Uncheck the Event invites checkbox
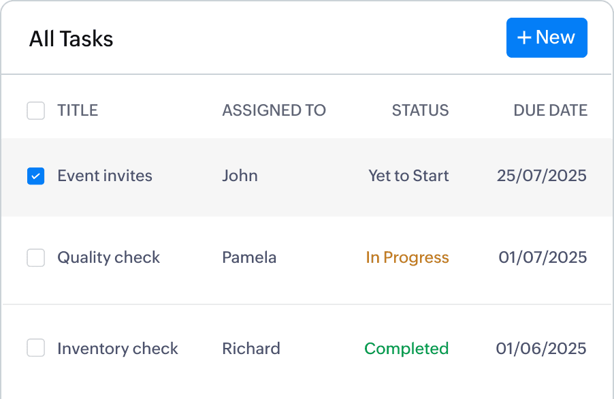The width and height of the screenshot is (614, 399). click(x=35, y=176)
